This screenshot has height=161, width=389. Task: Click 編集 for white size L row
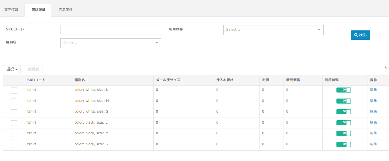(373, 90)
